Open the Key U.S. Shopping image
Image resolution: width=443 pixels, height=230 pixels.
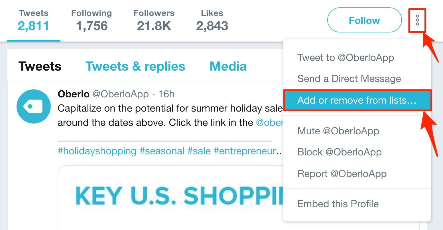[x=171, y=196]
